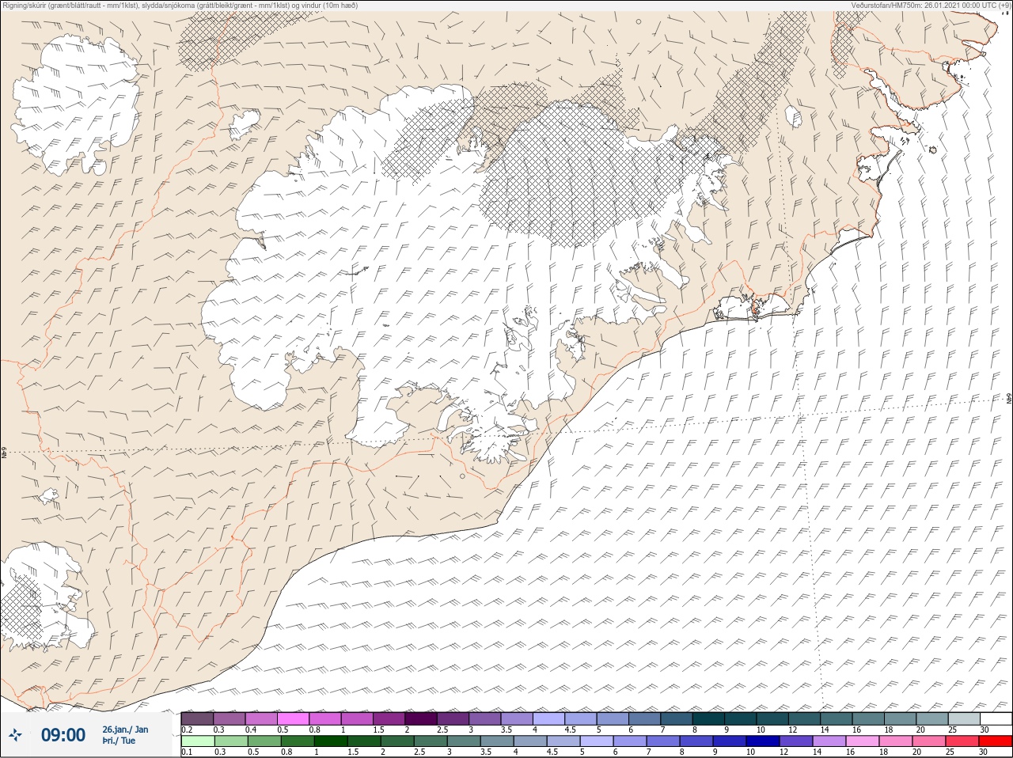This screenshot has width=1013, height=758.
Task: Choose upper-row swatch between 7 and 8
Action: (x=677, y=718)
